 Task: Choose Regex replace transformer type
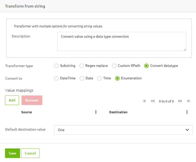[82, 66]
